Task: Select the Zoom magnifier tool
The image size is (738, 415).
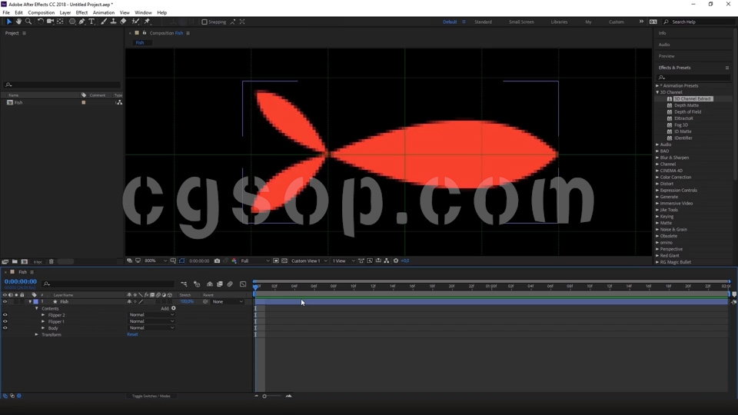Action: coord(28,22)
